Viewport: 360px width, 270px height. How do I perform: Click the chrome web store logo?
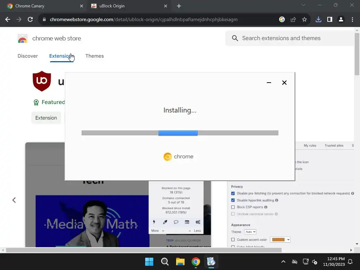(49, 38)
